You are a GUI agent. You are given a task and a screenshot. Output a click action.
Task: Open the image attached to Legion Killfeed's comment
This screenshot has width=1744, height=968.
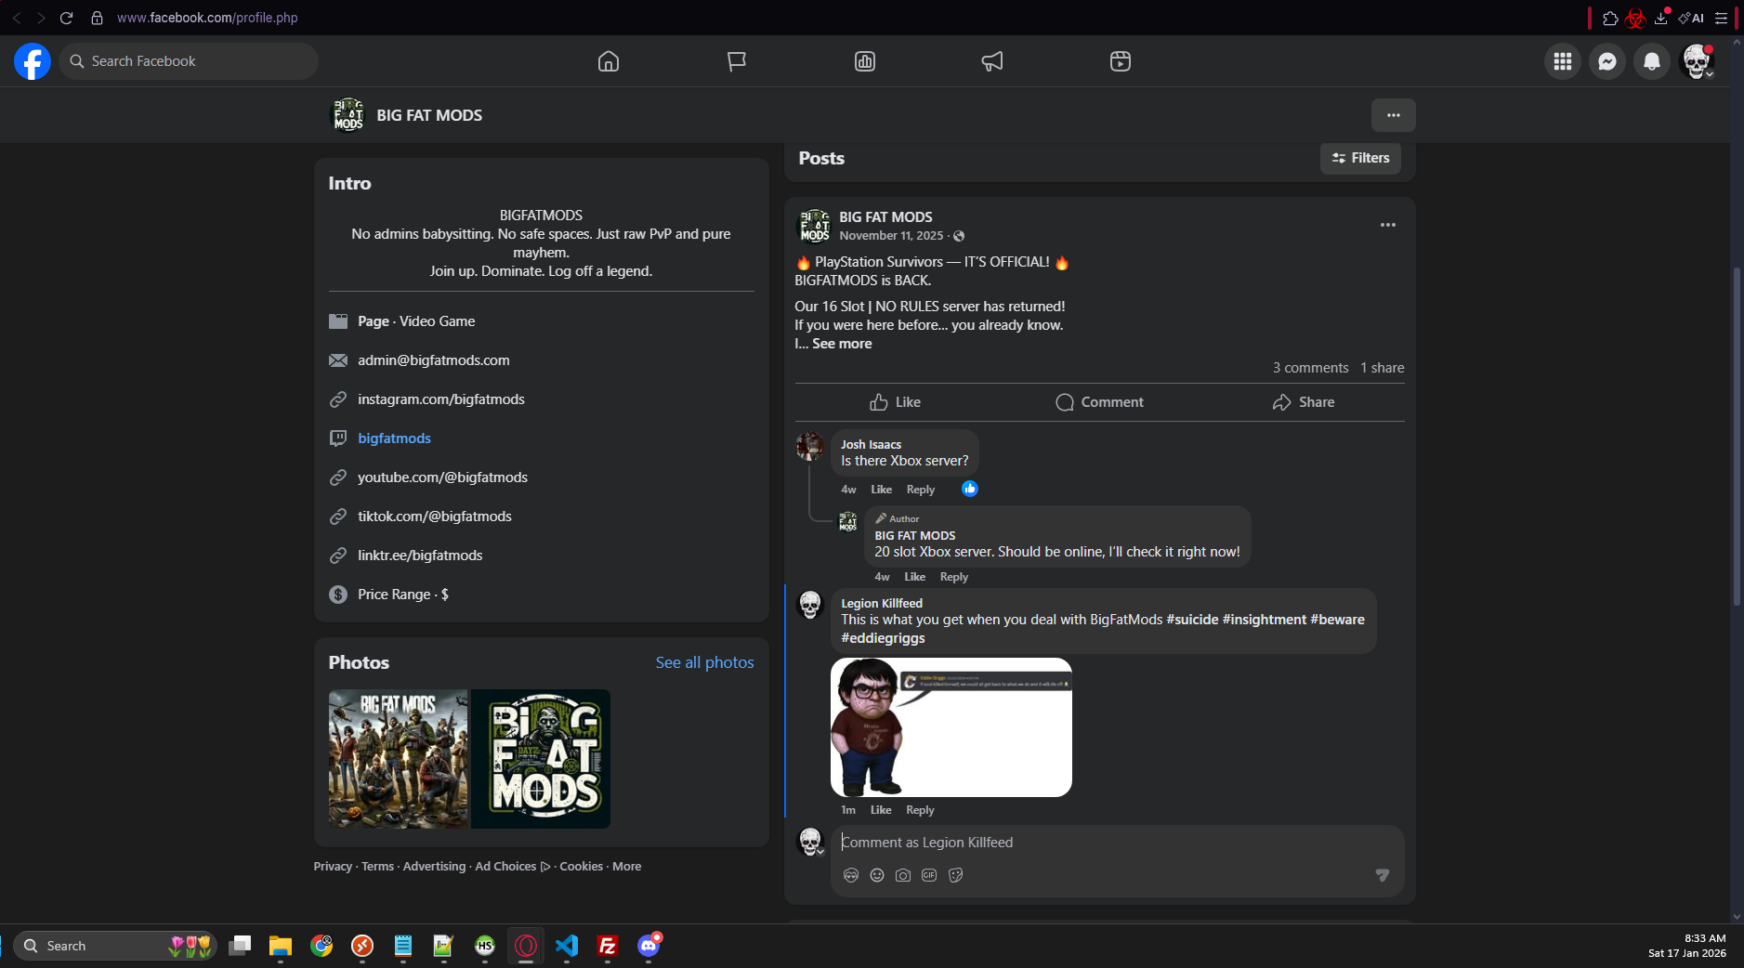951,727
